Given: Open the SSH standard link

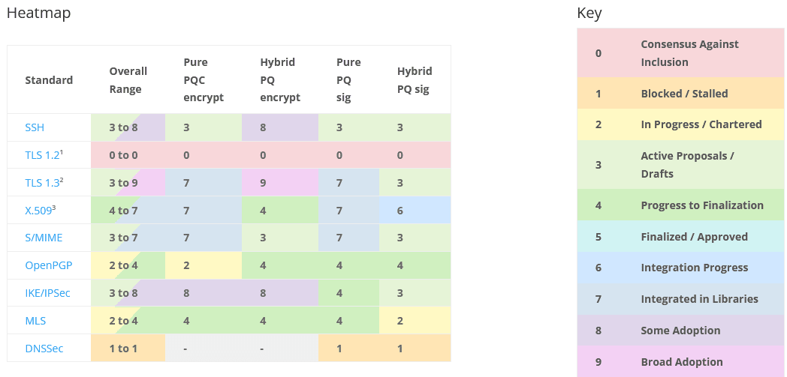Looking at the screenshot, I should click(35, 127).
